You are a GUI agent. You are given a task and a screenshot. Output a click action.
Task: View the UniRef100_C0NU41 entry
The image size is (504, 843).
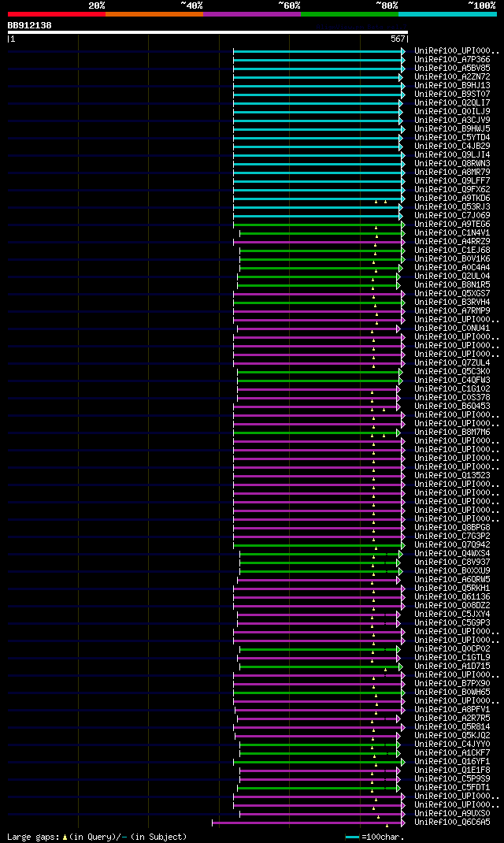452,329
